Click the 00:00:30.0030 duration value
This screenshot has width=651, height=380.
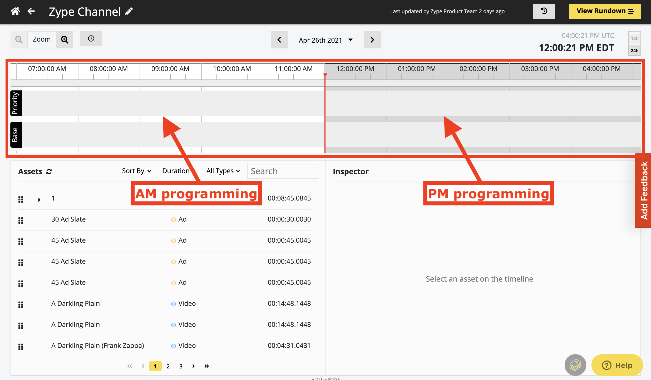pos(289,219)
